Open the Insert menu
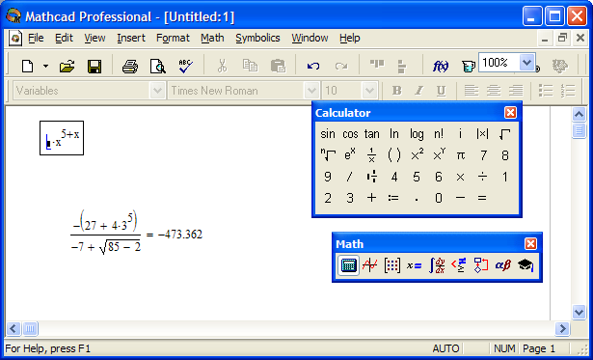 pyautogui.click(x=131, y=38)
